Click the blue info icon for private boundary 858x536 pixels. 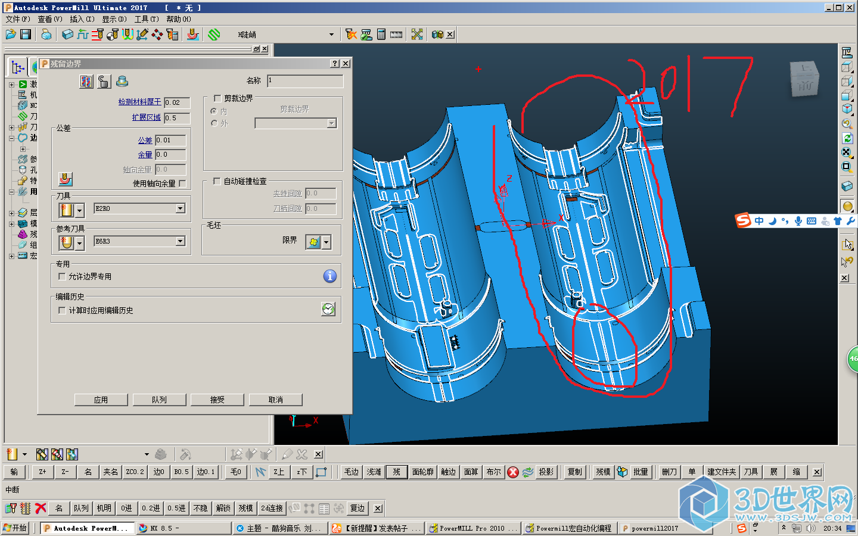pos(329,276)
